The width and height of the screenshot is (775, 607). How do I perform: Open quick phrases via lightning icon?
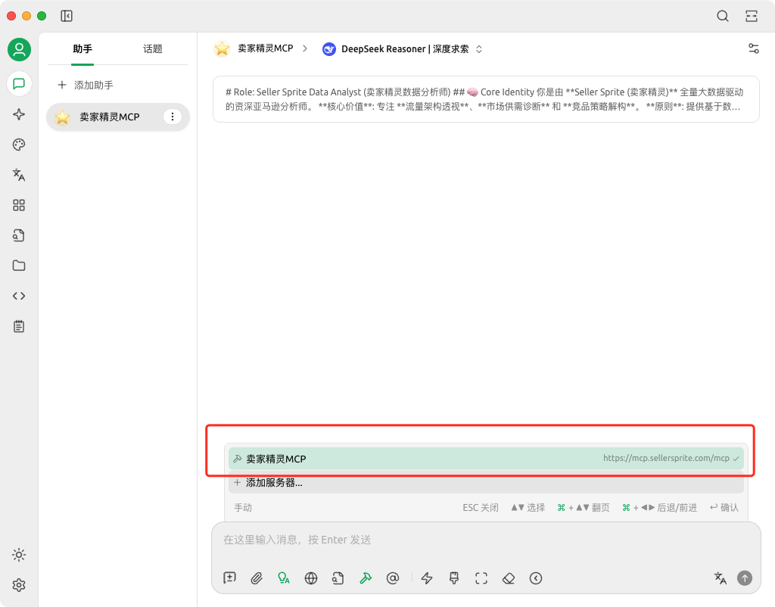(426, 578)
